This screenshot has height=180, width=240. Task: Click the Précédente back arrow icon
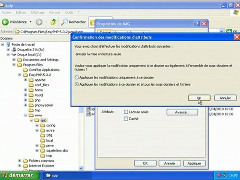tap(5, 22)
